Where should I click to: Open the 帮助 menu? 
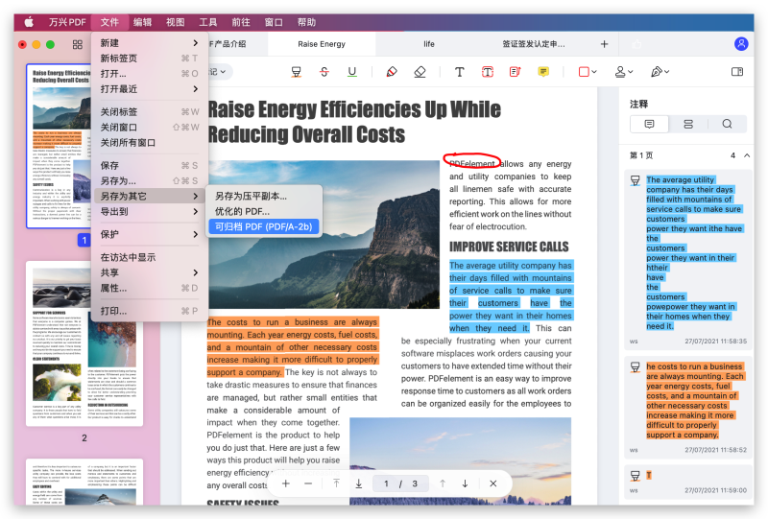pos(306,22)
